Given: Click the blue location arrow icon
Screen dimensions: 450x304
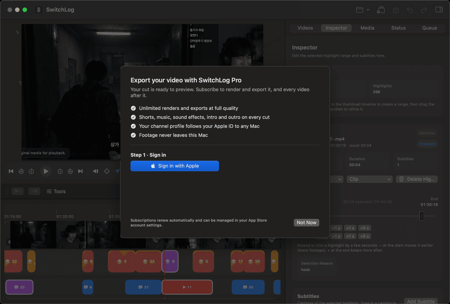Looking at the screenshot, I should [117, 171].
